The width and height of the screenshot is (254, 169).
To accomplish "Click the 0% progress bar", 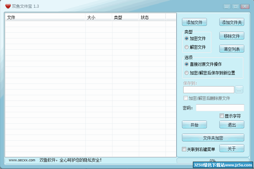I will [x=213, y=160].
